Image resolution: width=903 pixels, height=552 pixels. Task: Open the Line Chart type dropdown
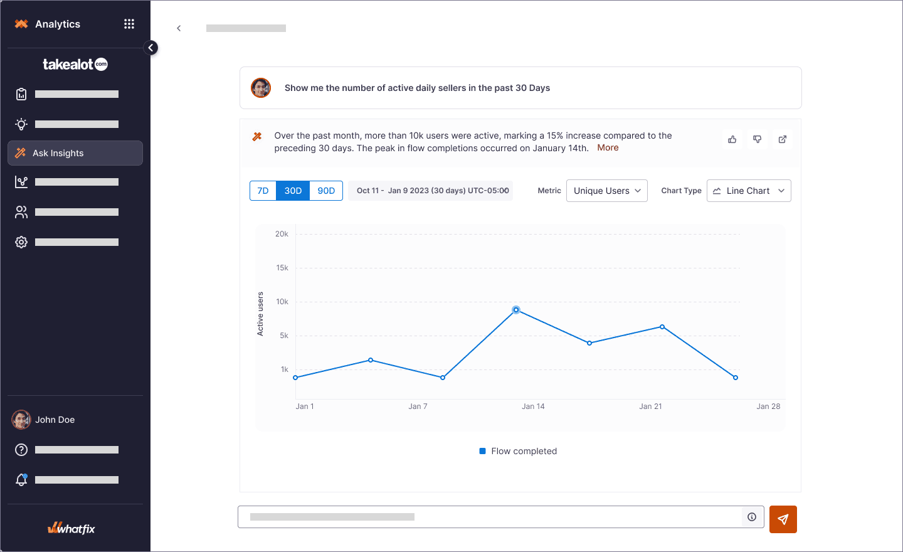pyautogui.click(x=749, y=191)
